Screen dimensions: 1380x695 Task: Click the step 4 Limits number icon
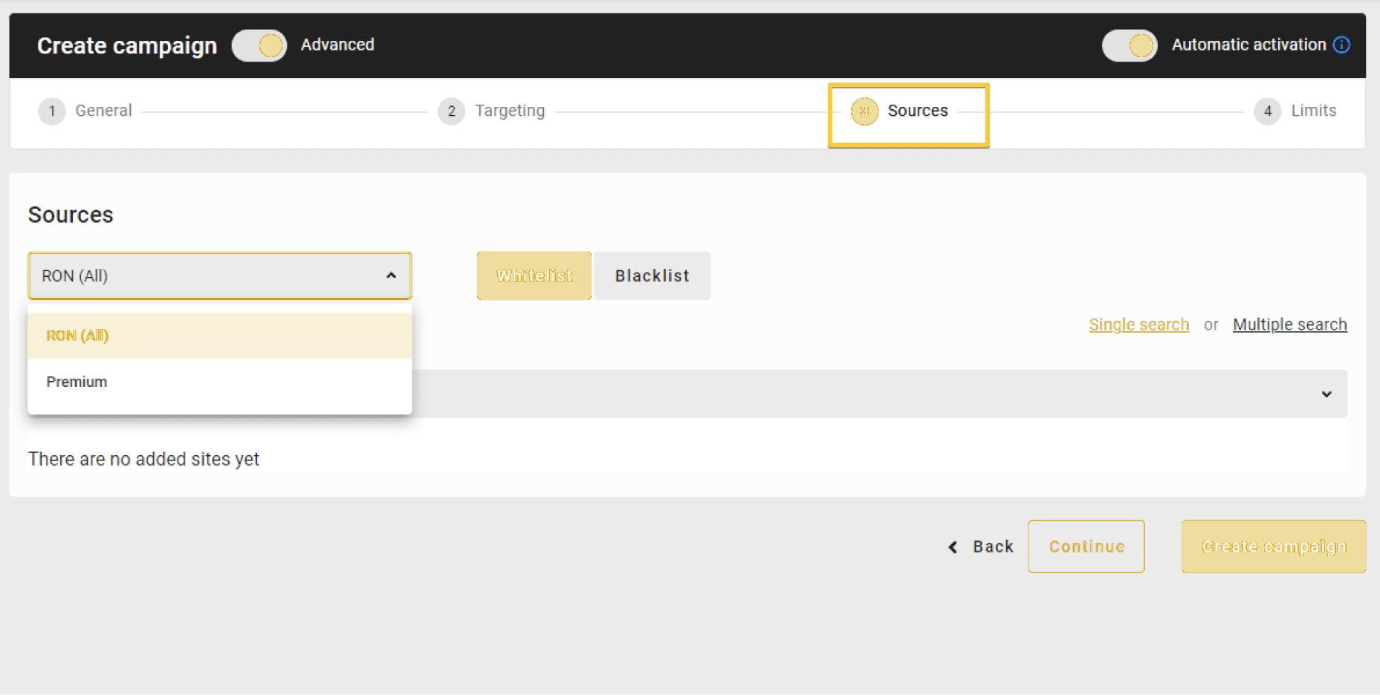point(1267,111)
